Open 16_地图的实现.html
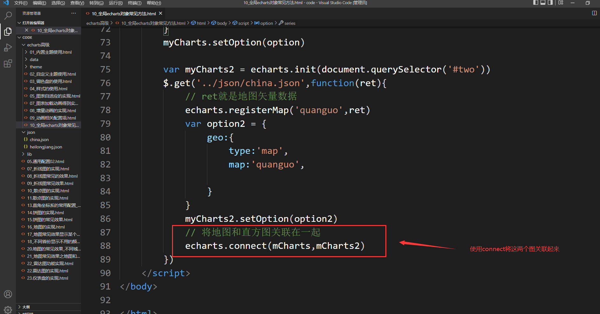 [x=46, y=227]
